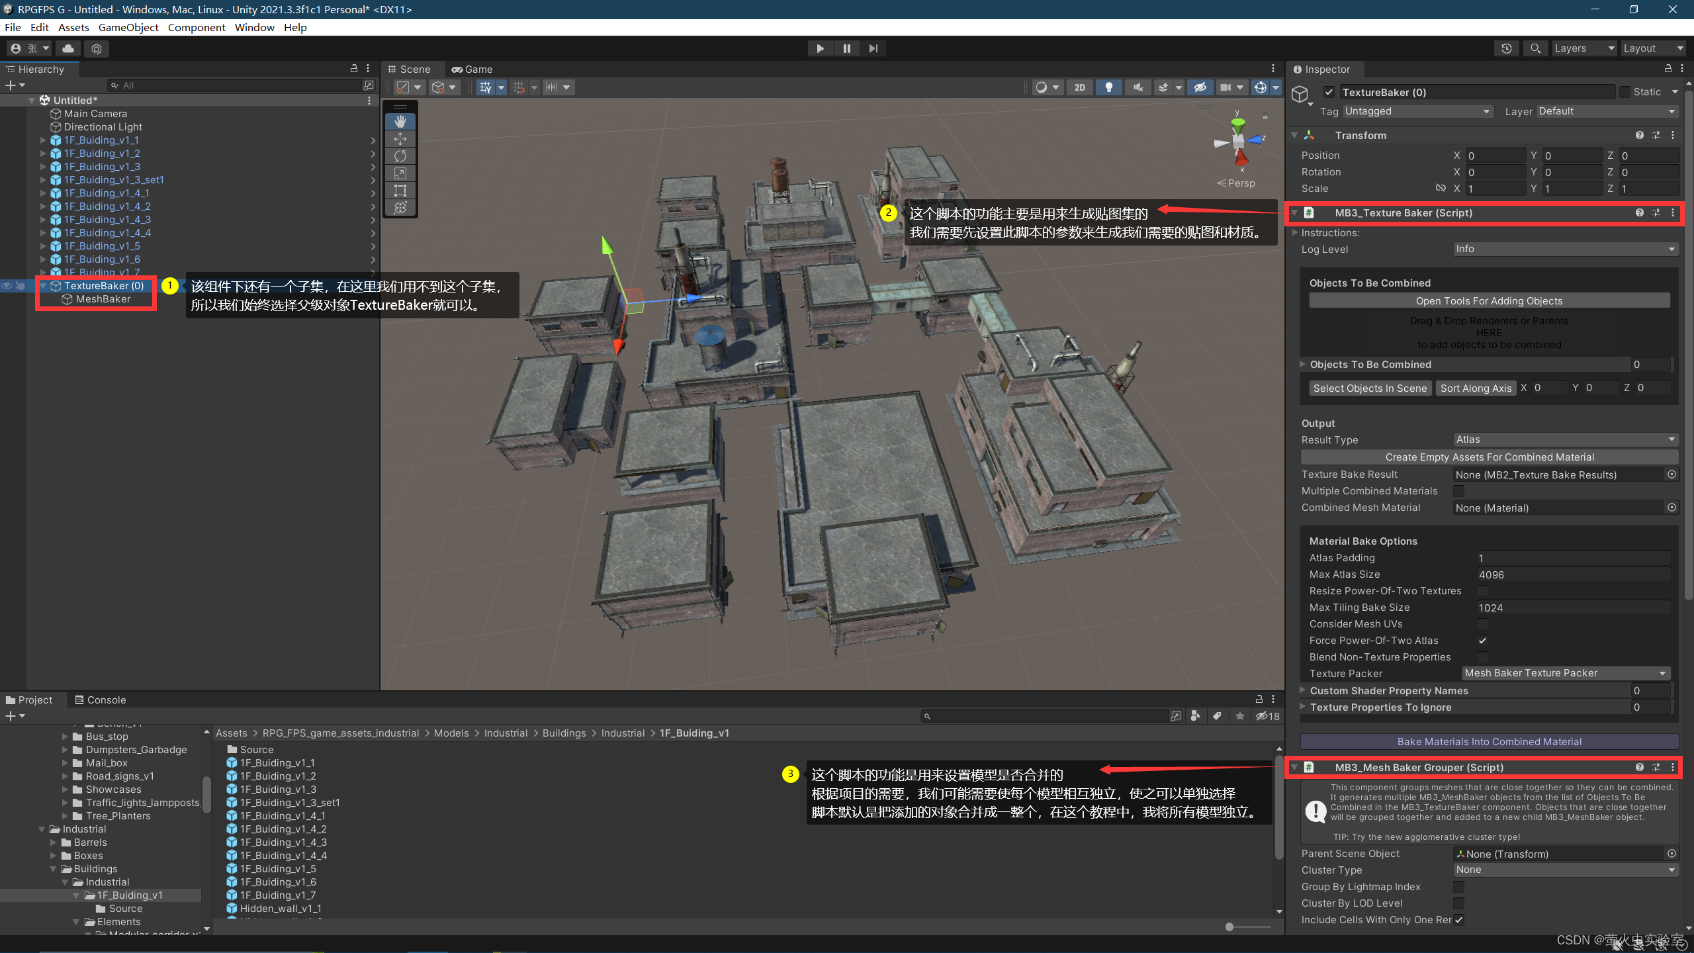Click the Play button
The width and height of the screenshot is (1694, 953).
(821, 48)
